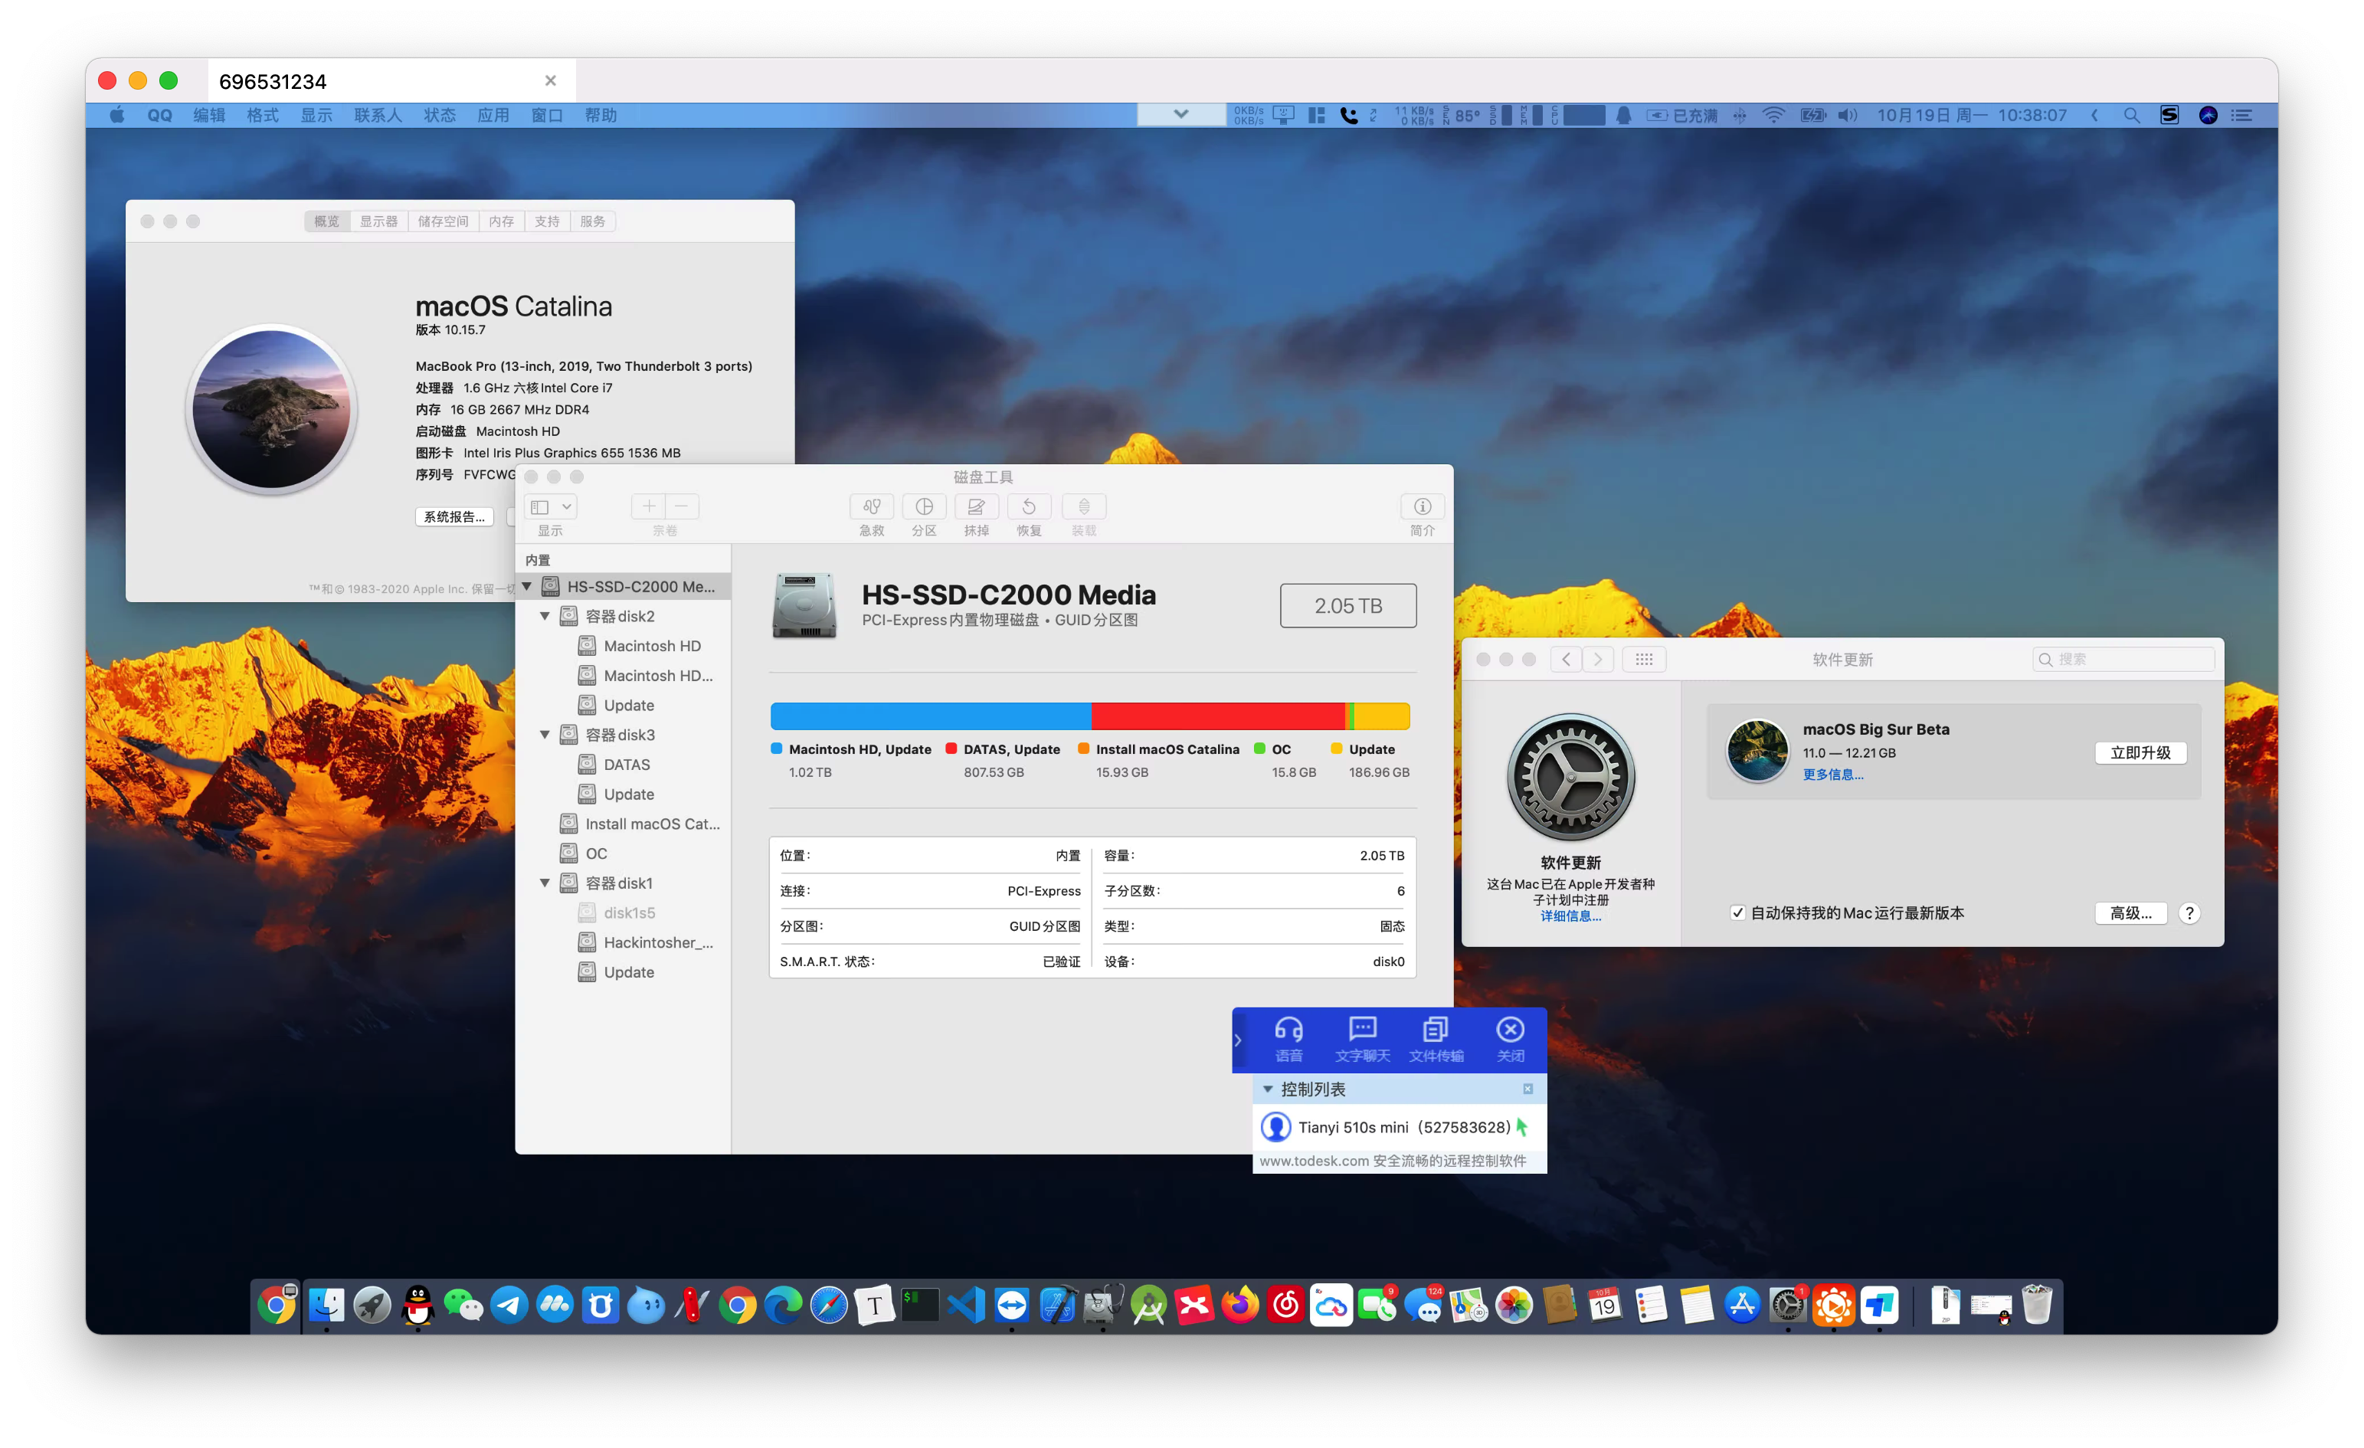This screenshot has width=2364, height=1448.
Task: Open the Contacts (联系人) menu
Action: pyautogui.click(x=378, y=115)
